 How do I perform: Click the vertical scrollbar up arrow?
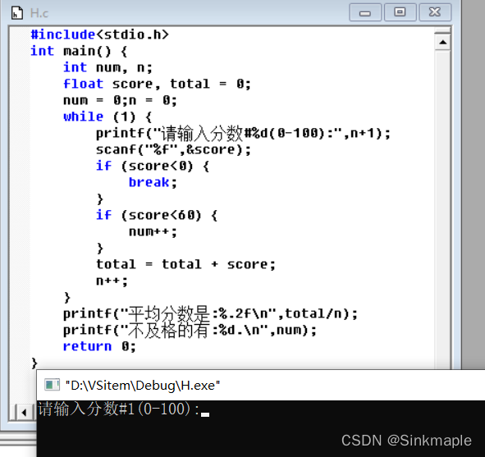point(442,42)
